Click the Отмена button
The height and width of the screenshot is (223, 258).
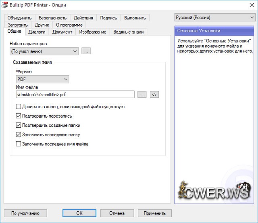(x=117, y=213)
